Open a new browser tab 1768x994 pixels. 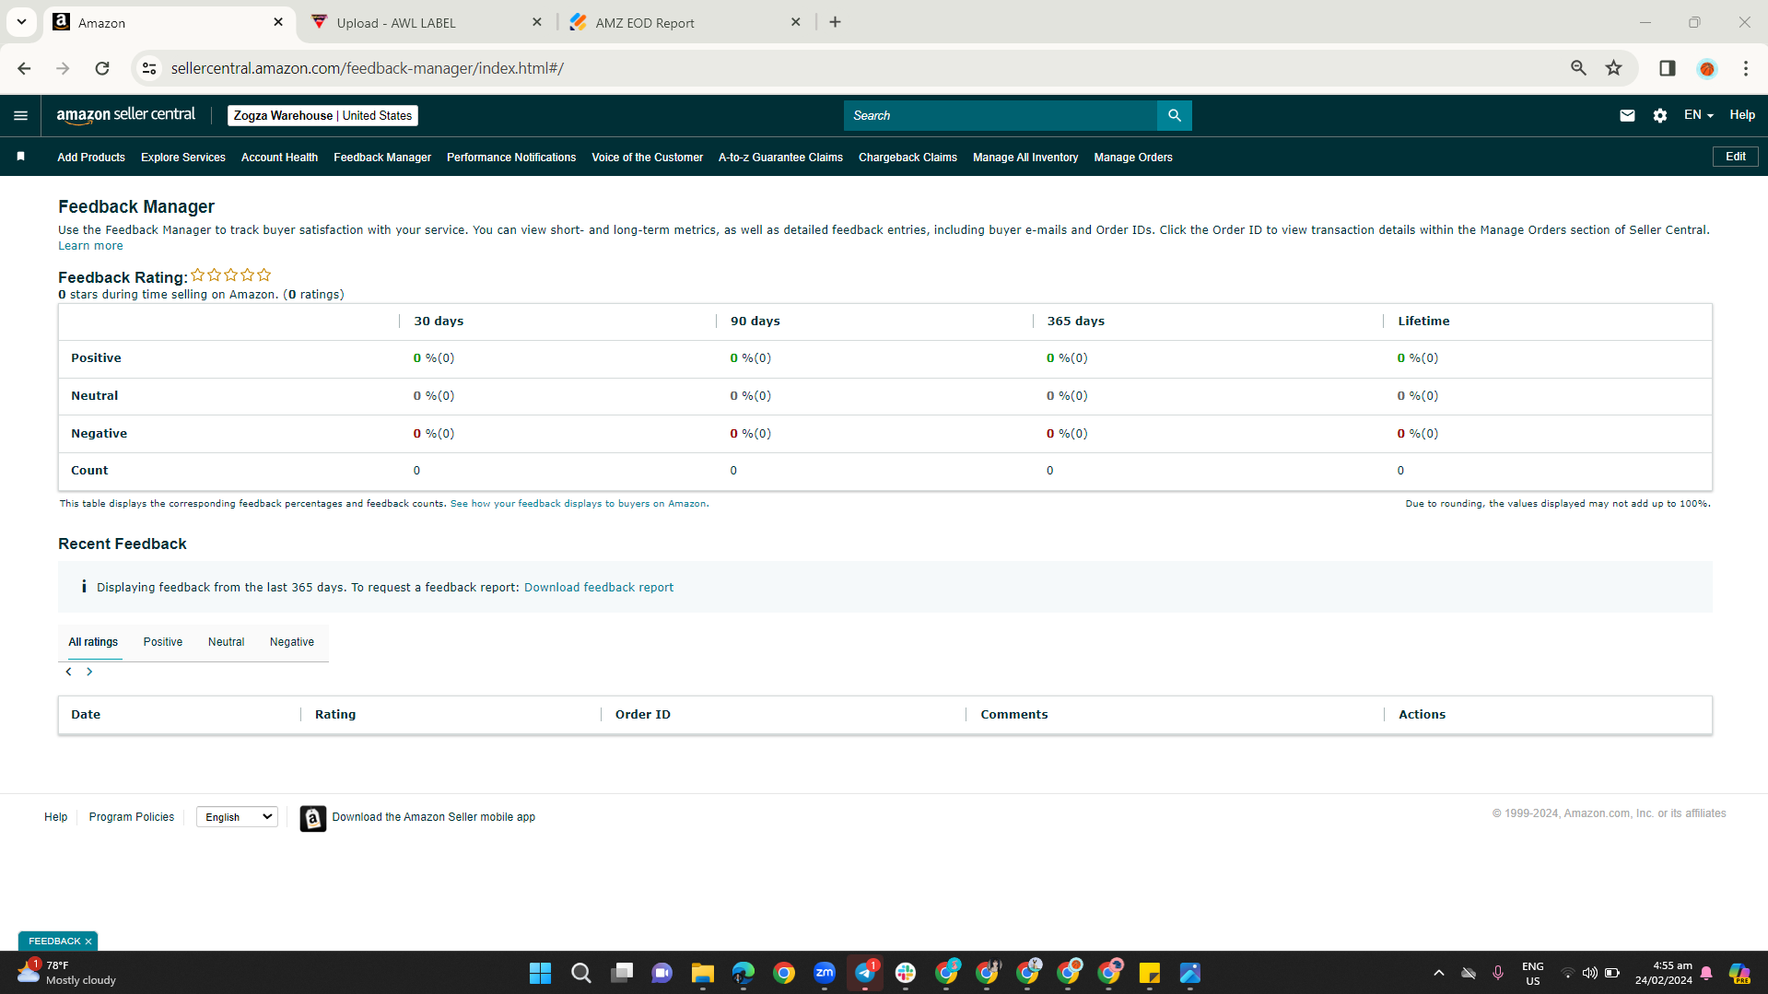[835, 22]
